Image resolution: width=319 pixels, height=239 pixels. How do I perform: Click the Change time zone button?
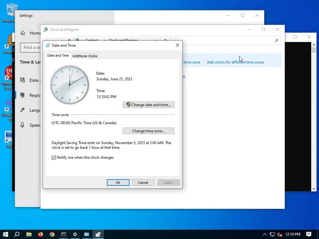(149, 131)
